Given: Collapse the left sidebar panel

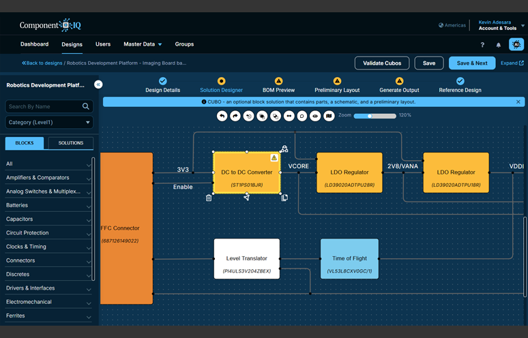Looking at the screenshot, I should tap(98, 84).
